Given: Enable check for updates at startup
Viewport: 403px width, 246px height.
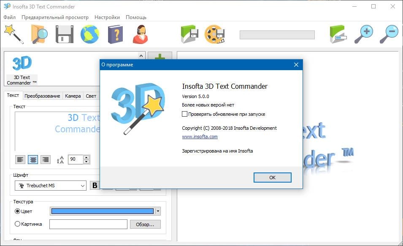Looking at the screenshot, I should 184,114.
